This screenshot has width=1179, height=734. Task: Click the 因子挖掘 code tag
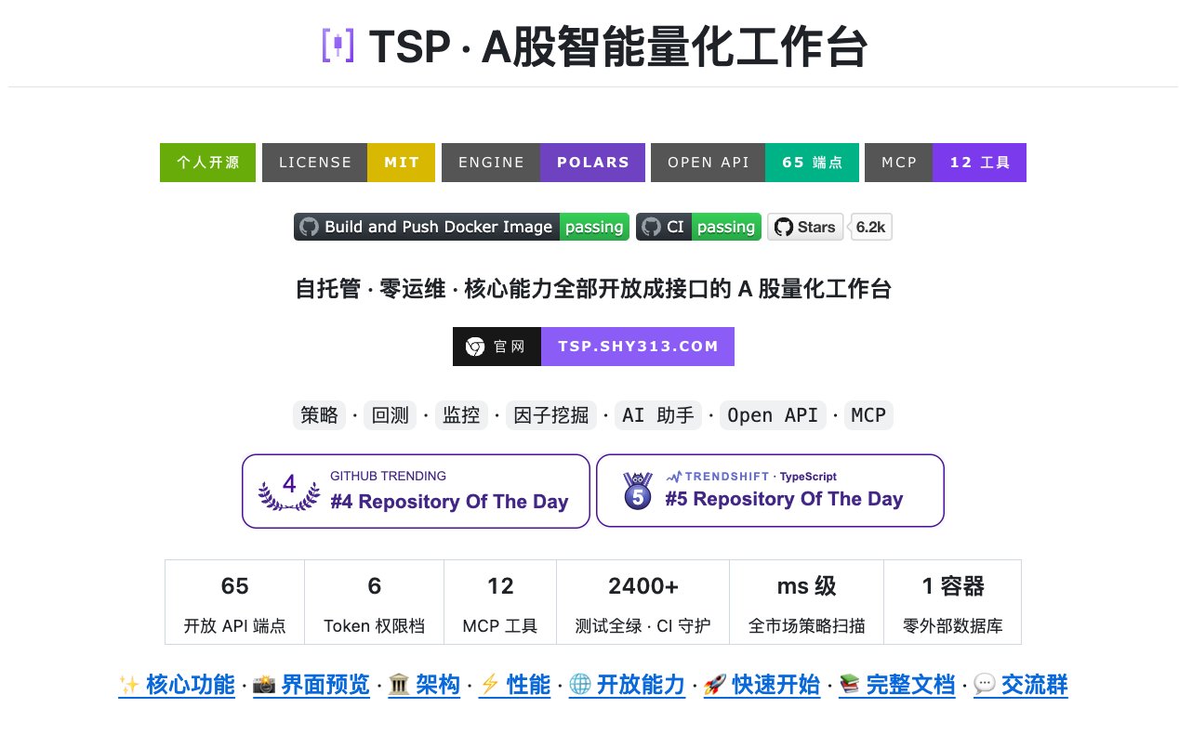point(551,415)
